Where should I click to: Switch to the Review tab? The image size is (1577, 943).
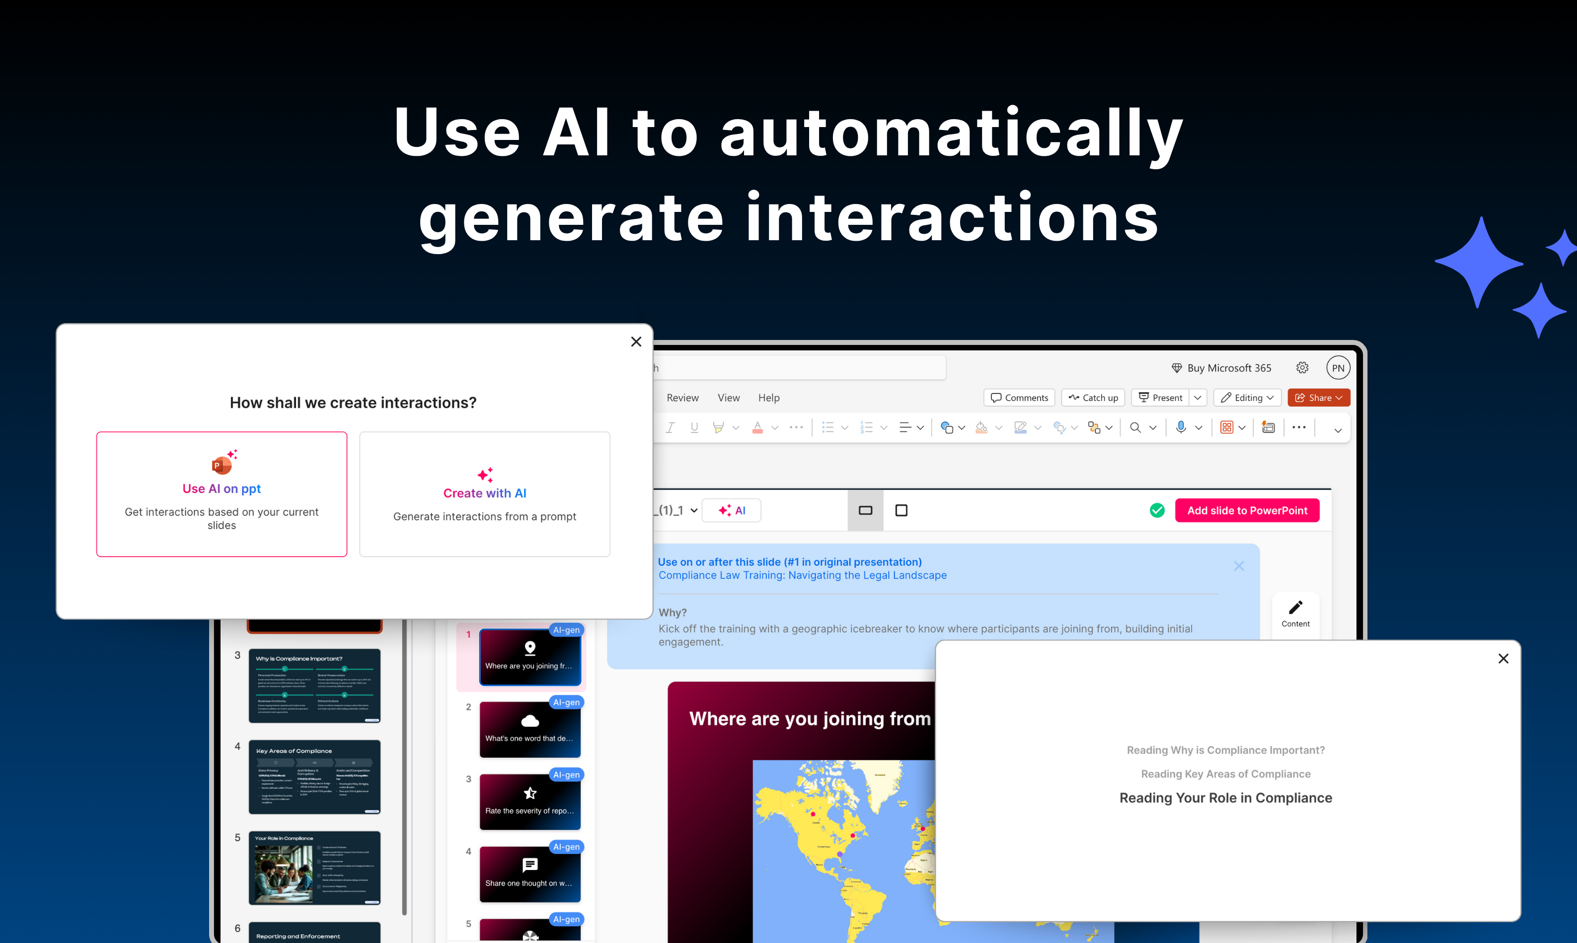click(x=682, y=397)
